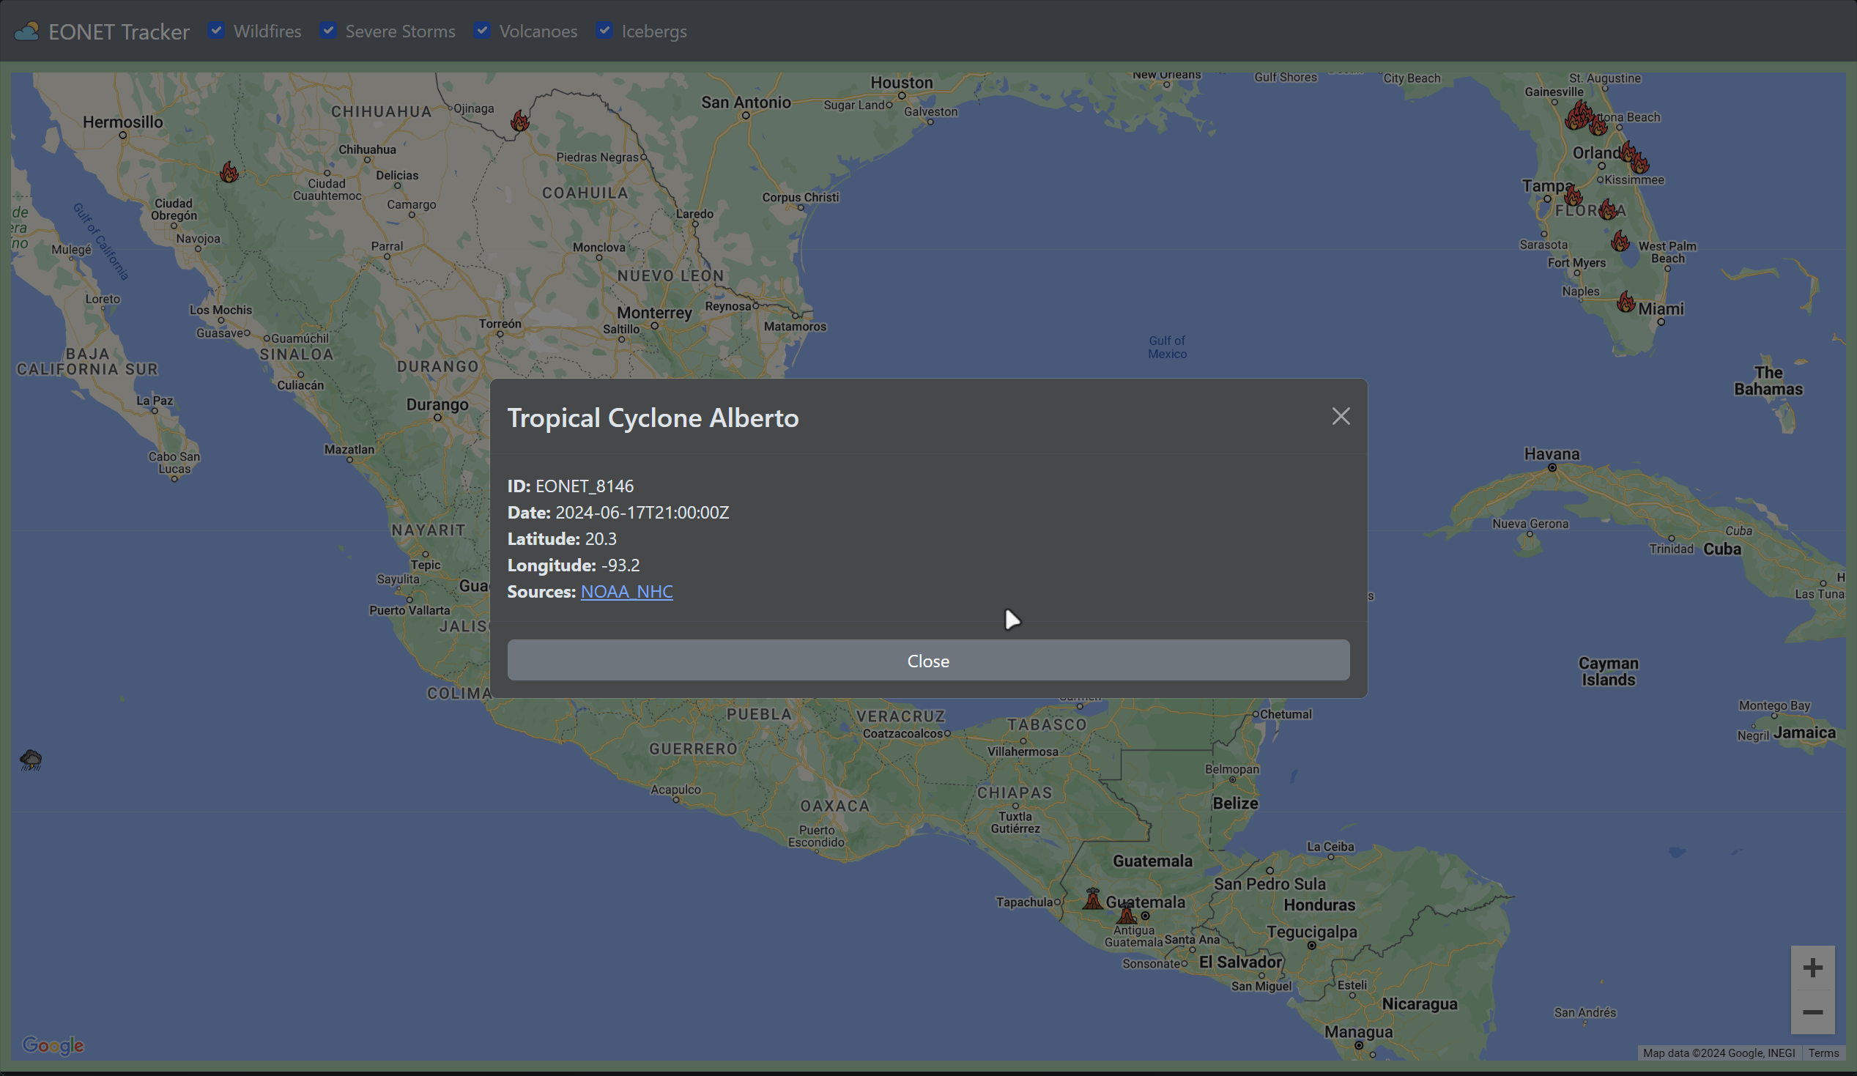The width and height of the screenshot is (1857, 1076).
Task: Click the Latitude value 20.3
Action: [x=601, y=540]
